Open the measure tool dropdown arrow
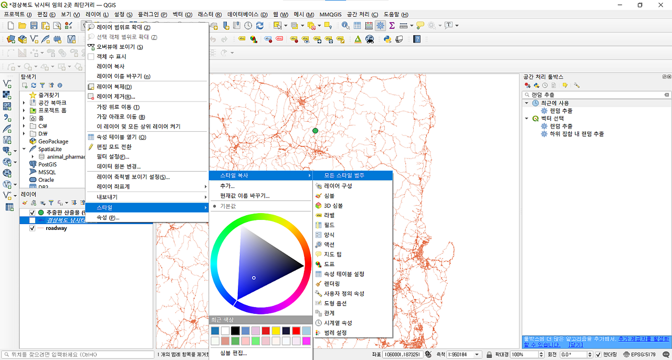Image resolution: width=672 pixels, height=360 pixels. pos(412,25)
